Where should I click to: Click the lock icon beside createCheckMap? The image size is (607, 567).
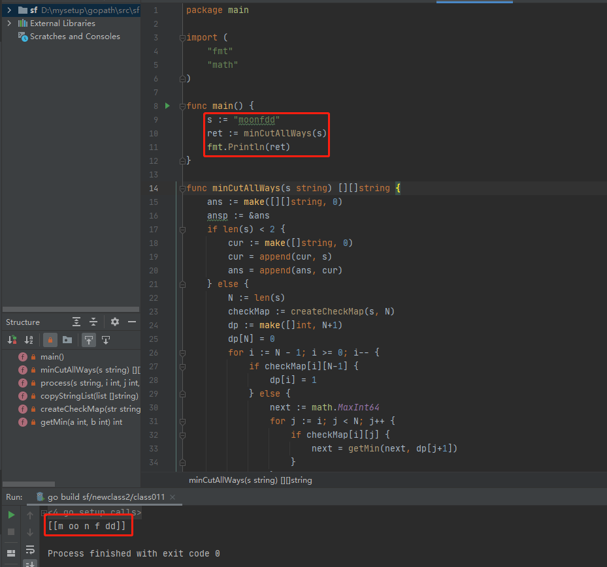pyautogui.click(x=33, y=409)
